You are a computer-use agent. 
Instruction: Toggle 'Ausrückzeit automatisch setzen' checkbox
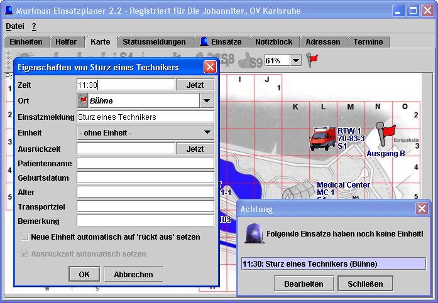point(25,254)
